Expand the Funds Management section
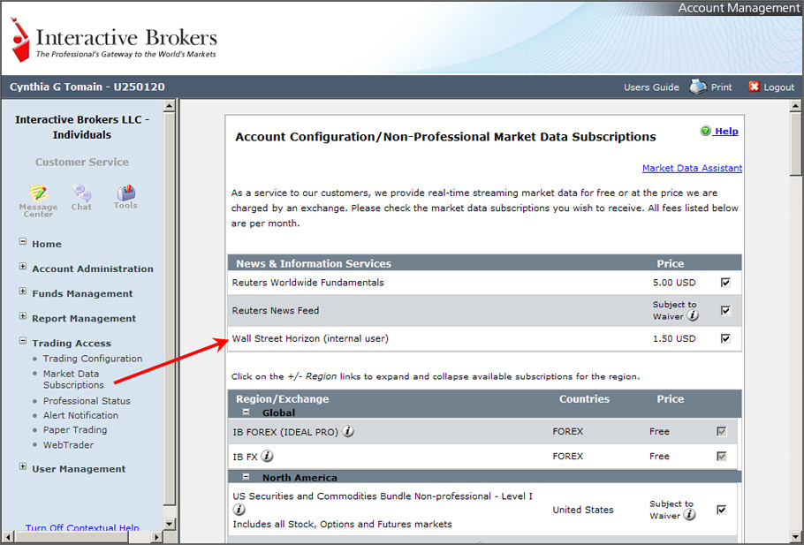This screenshot has width=804, height=545. (x=23, y=291)
